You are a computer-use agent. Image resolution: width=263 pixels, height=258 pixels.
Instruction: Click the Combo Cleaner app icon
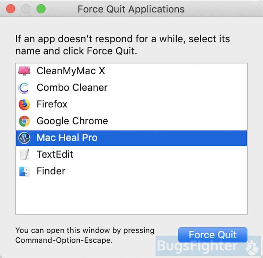pyautogui.click(x=24, y=88)
